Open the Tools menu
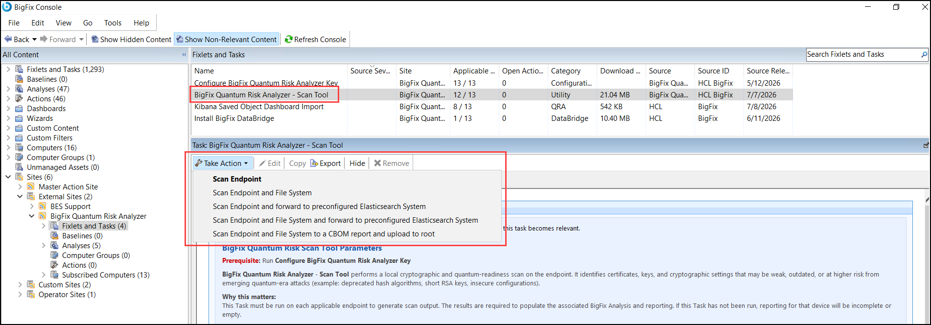The width and height of the screenshot is (931, 325). tap(113, 23)
